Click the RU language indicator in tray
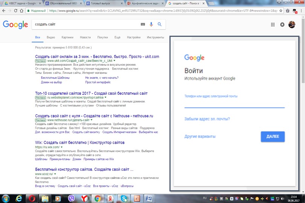The width and height of the screenshot is (305, 203). click(204, 198)
